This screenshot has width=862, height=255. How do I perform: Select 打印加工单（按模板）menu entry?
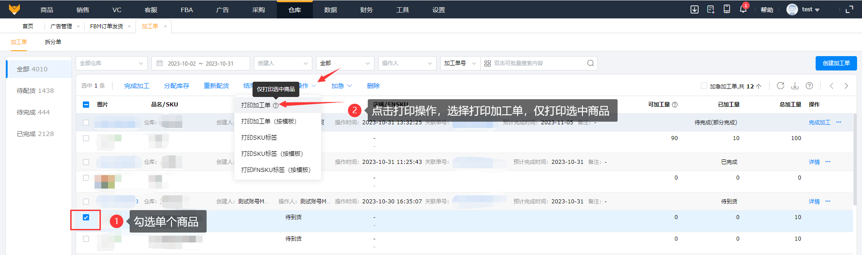(x=278, y=121)
